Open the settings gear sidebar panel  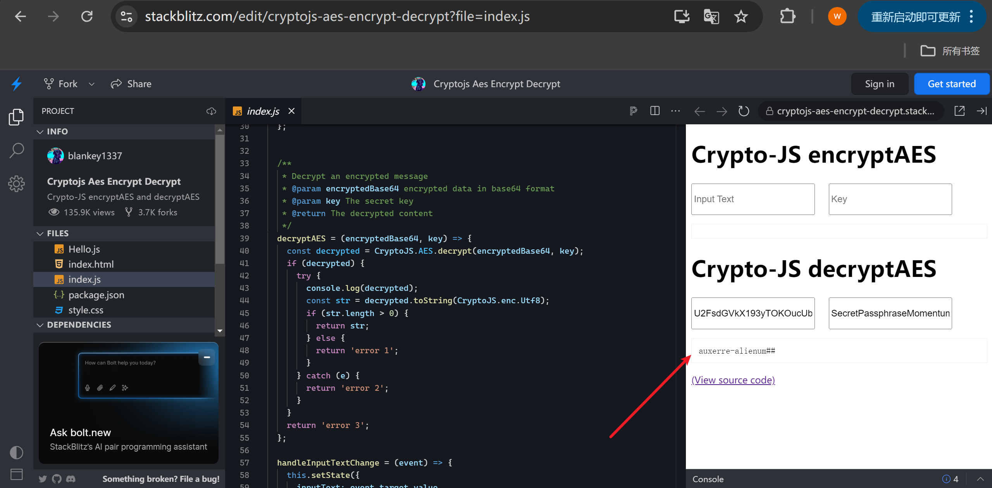pos(16,184)
